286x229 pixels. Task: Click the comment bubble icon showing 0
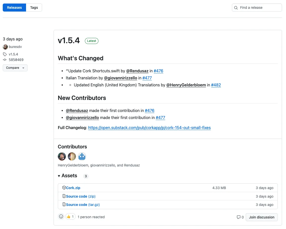pyautogui.click(x=238, y=217)
